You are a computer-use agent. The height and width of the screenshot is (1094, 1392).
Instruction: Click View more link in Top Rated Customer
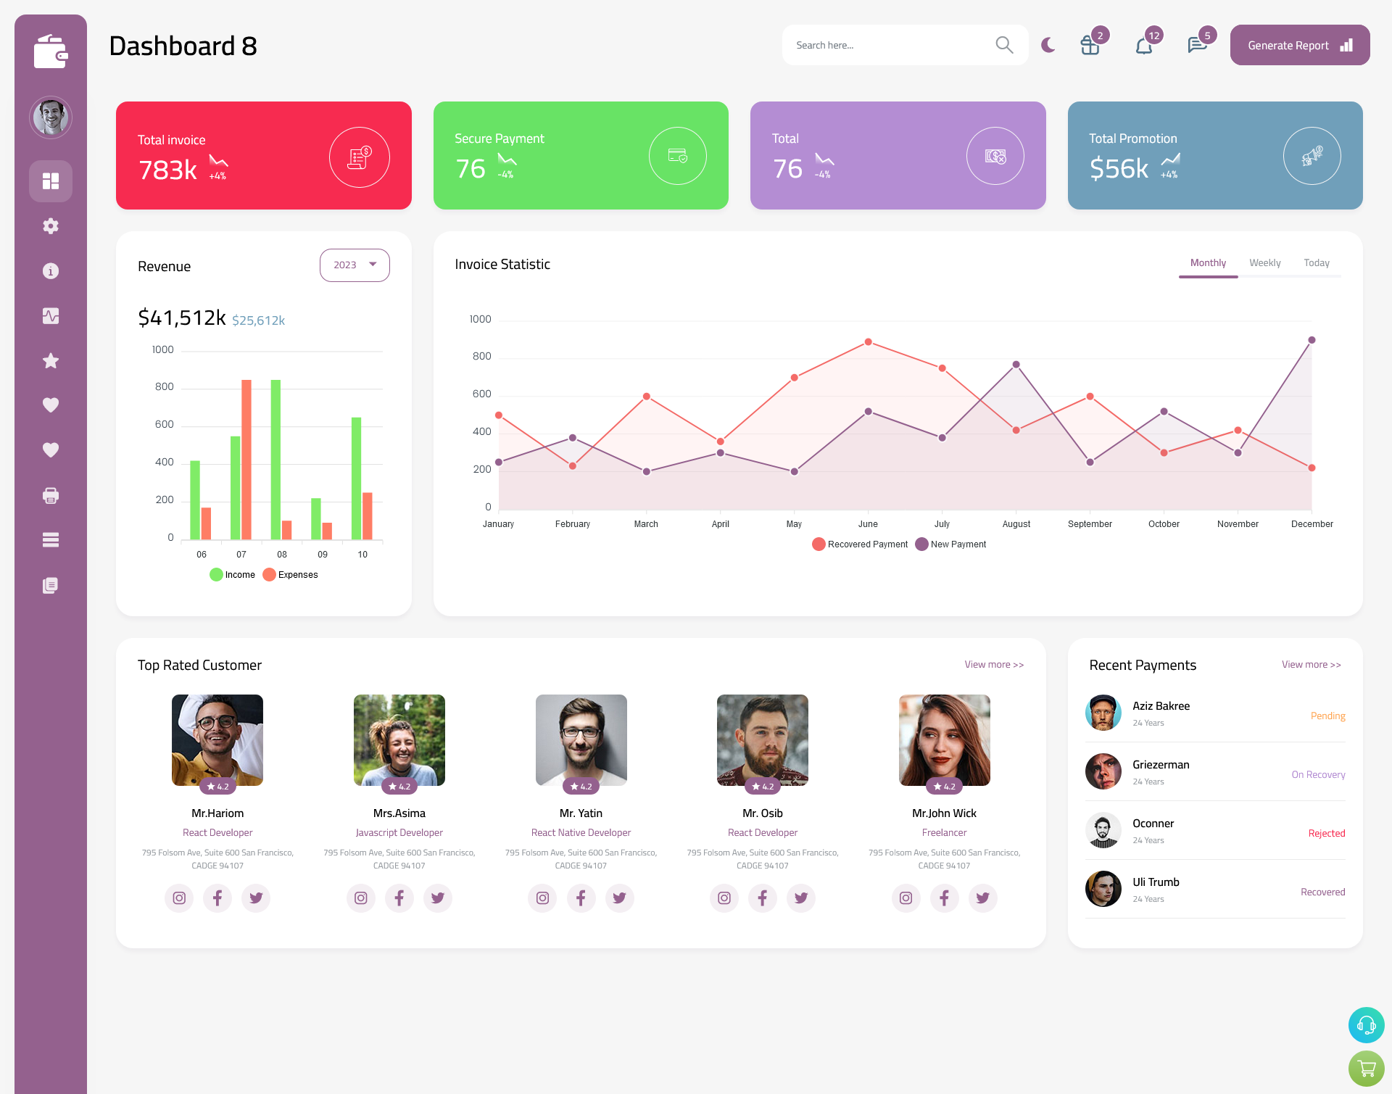(x=993, y=663)
